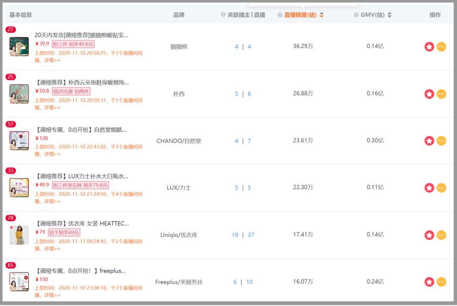This screenshot has height=306, width=457.
Task: Open more options in LUX/力士 row
Action: 441,187
